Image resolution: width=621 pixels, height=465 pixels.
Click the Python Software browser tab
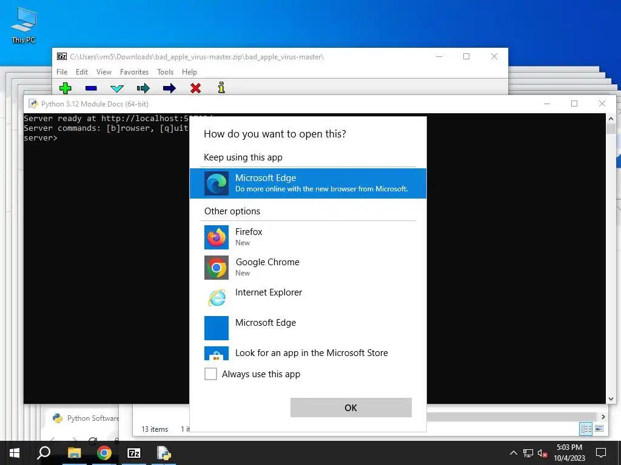[x=85, y=418]
